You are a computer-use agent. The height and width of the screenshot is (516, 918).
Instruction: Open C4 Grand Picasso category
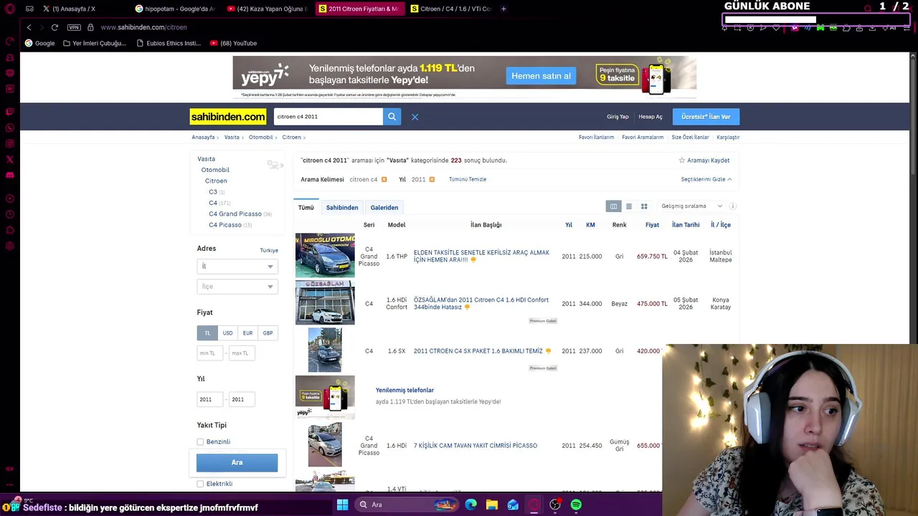[235, 214]
